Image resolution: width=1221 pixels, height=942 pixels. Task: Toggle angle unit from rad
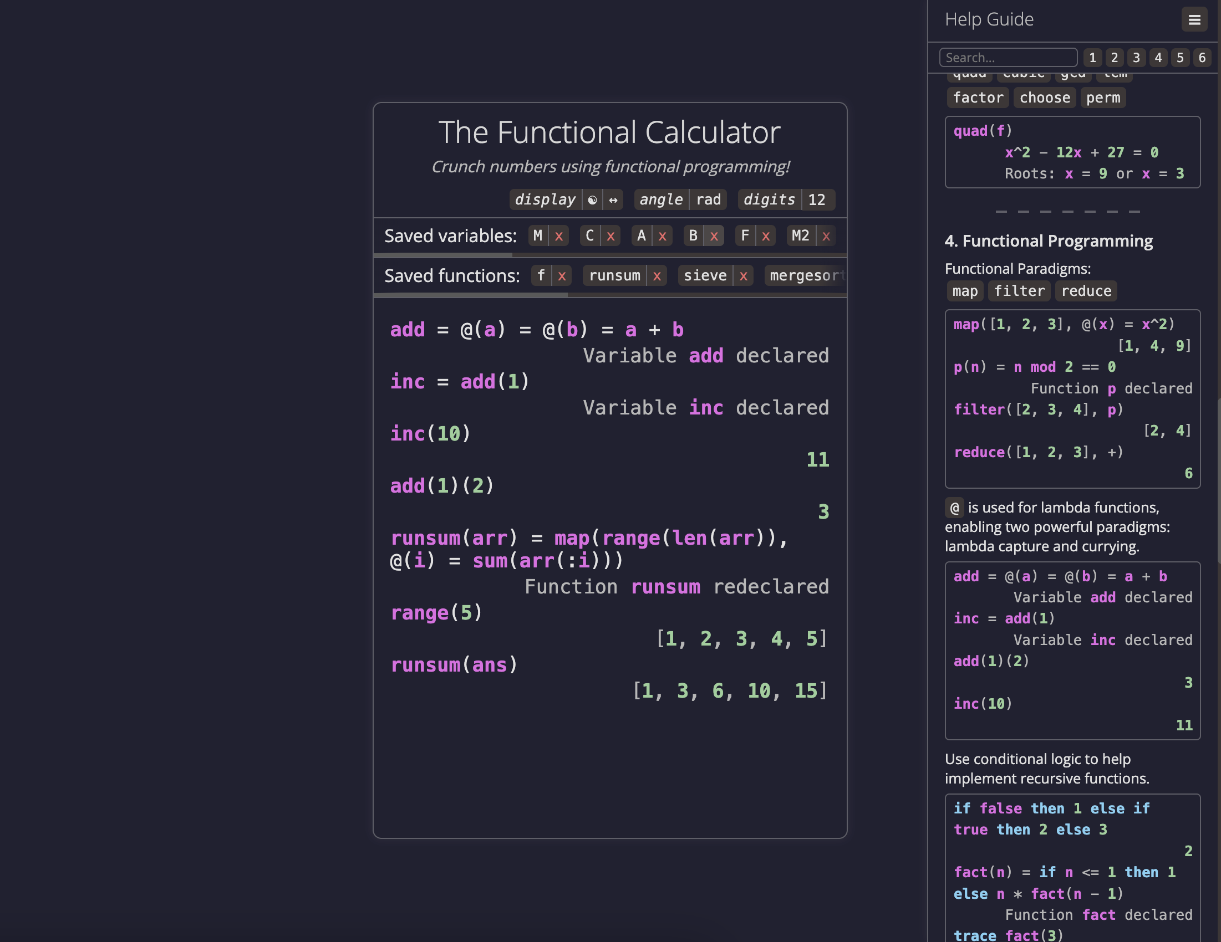(x=708, y=199)
